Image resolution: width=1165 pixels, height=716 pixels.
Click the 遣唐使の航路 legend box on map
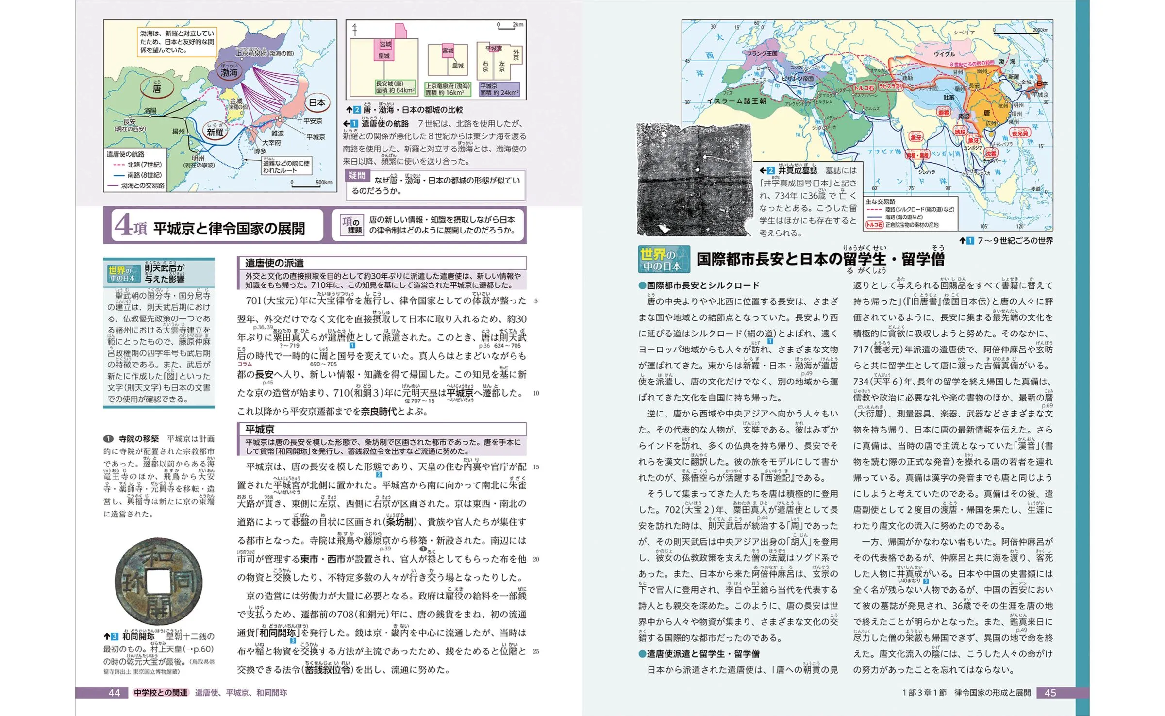point(135,170)
